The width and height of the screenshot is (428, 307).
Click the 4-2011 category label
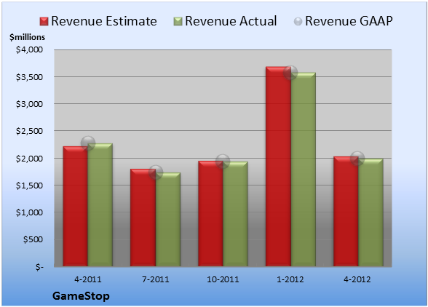[x=88, y=279]
